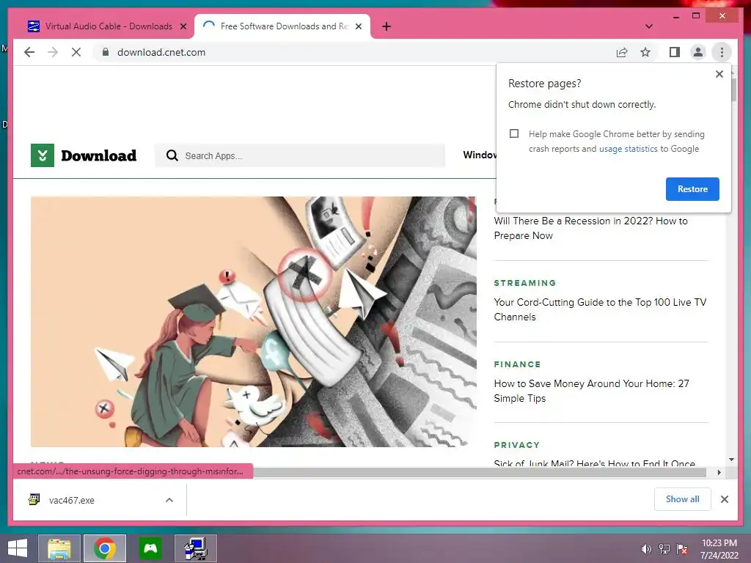Screen dimensions: 751x563
Task: Close the downloads bar
Action: (724, 499)
